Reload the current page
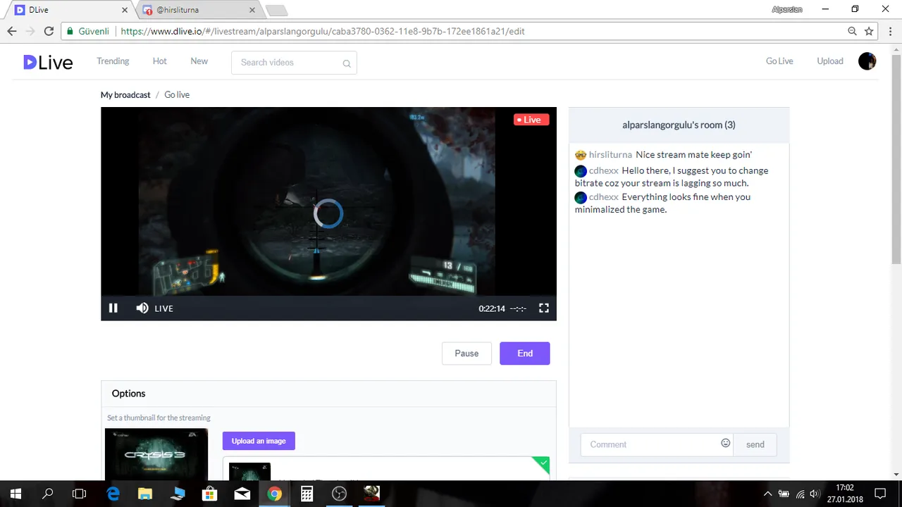Image resolution: width=902 pixels, height=507 pixels. click(x=49, y=31)
